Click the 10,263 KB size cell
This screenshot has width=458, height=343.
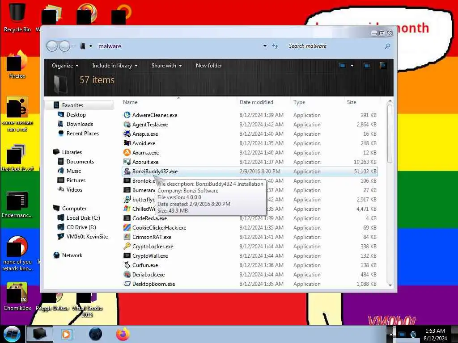365,162
